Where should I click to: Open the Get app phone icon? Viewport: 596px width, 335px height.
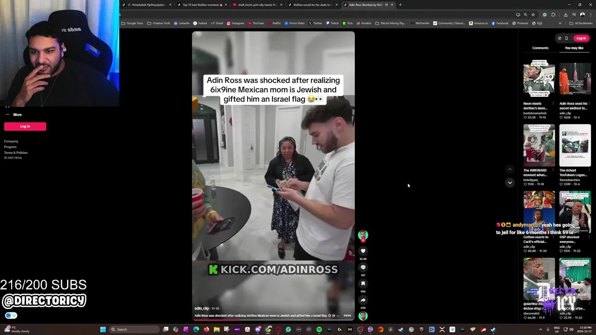(x=566, y=38)
